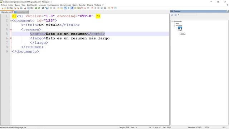
Task: Click the UTF-8 encoding in status bar
Action: point(207,128)
